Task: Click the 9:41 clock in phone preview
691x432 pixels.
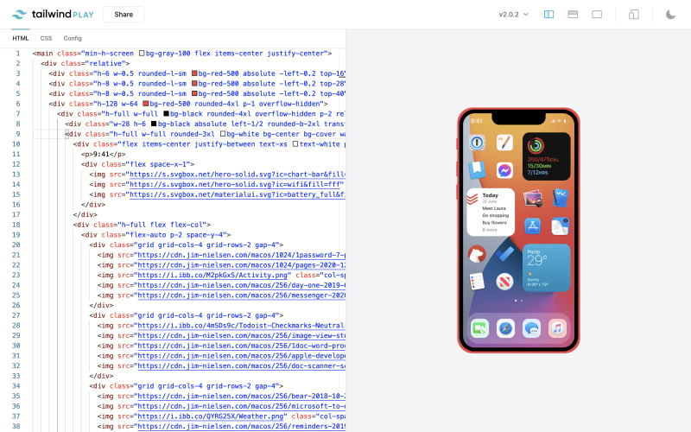Action: (477, 120)
